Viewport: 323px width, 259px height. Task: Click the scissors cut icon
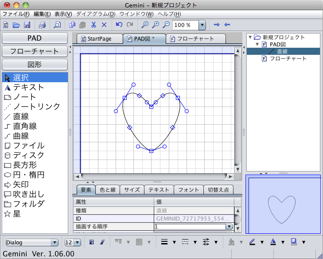coord(94,25)
